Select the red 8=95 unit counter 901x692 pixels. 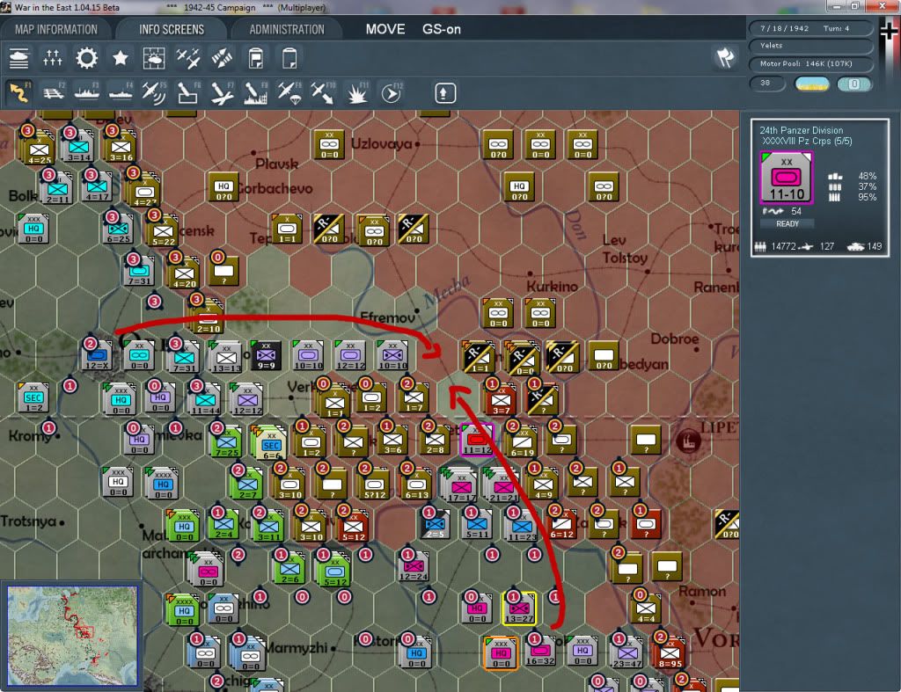point(670,653)
